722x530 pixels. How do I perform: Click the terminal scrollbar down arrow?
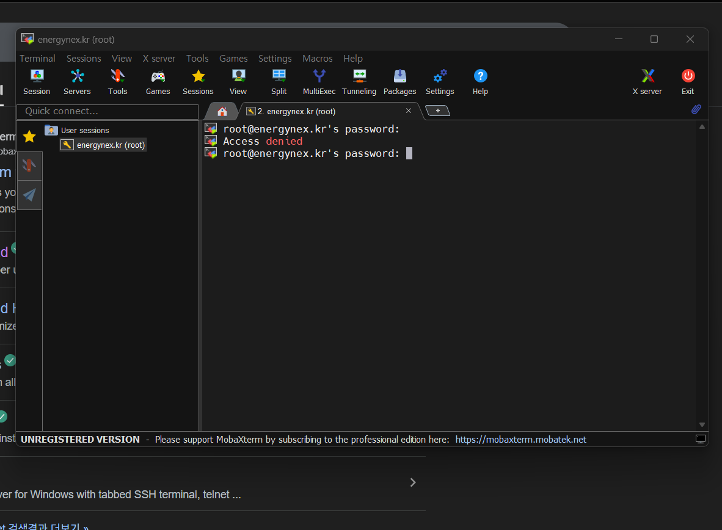(702, 424)
